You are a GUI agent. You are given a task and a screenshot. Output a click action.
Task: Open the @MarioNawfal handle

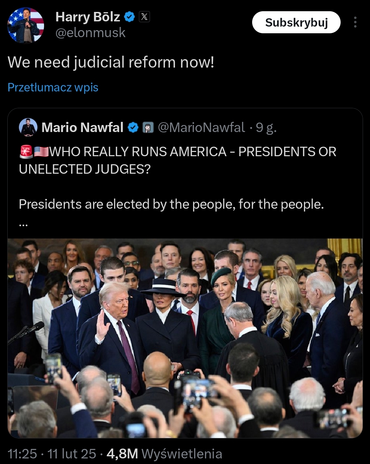(201, 127)
